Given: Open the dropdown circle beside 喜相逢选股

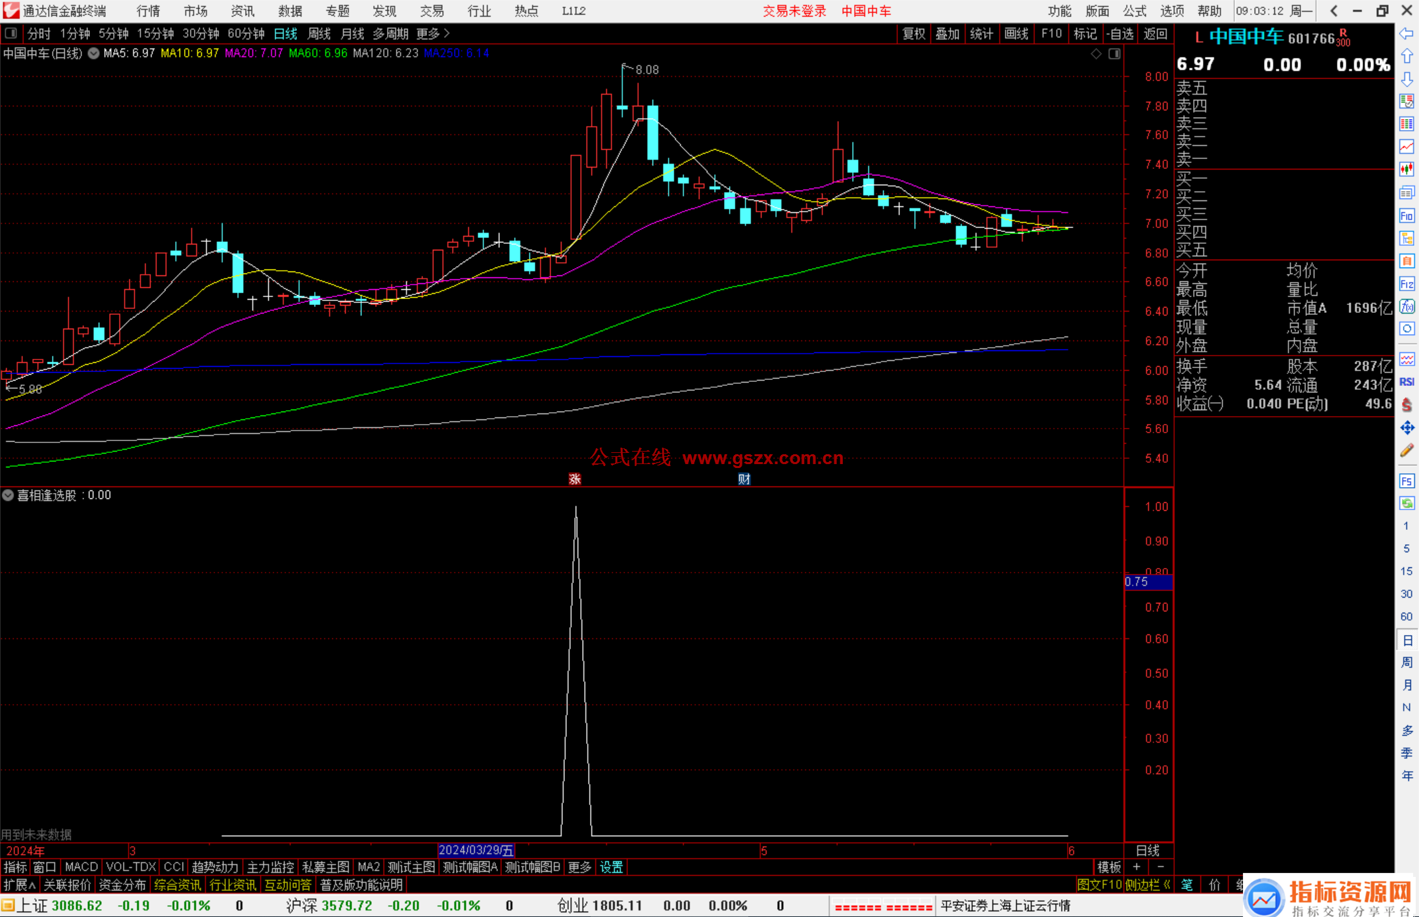Looking at the screenshot, I should coord(8,495).
